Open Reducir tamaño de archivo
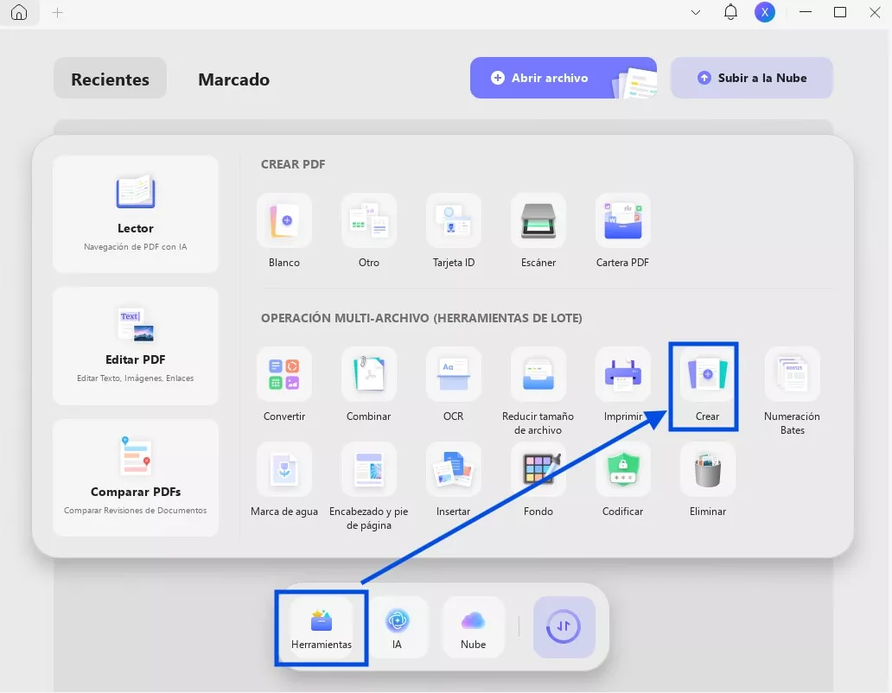The image size is (892, 693). pos(538,375)
